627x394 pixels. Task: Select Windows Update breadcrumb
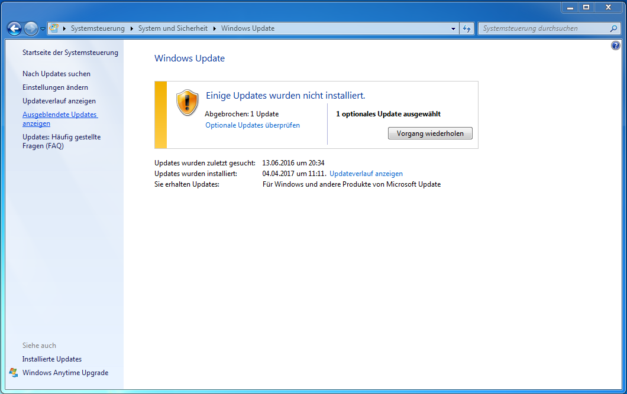click(x=248, y=28)
